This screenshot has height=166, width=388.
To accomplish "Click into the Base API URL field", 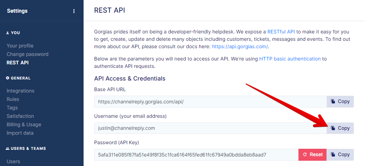I will tap(210, 102).
